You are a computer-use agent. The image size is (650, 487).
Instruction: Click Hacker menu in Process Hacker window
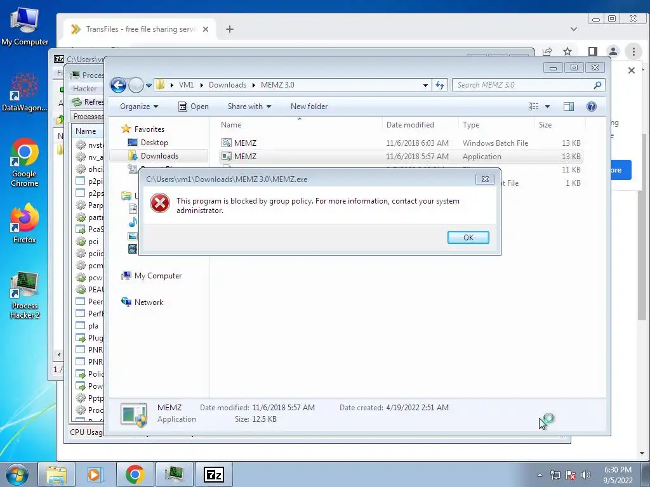click(x=84, y=89)
